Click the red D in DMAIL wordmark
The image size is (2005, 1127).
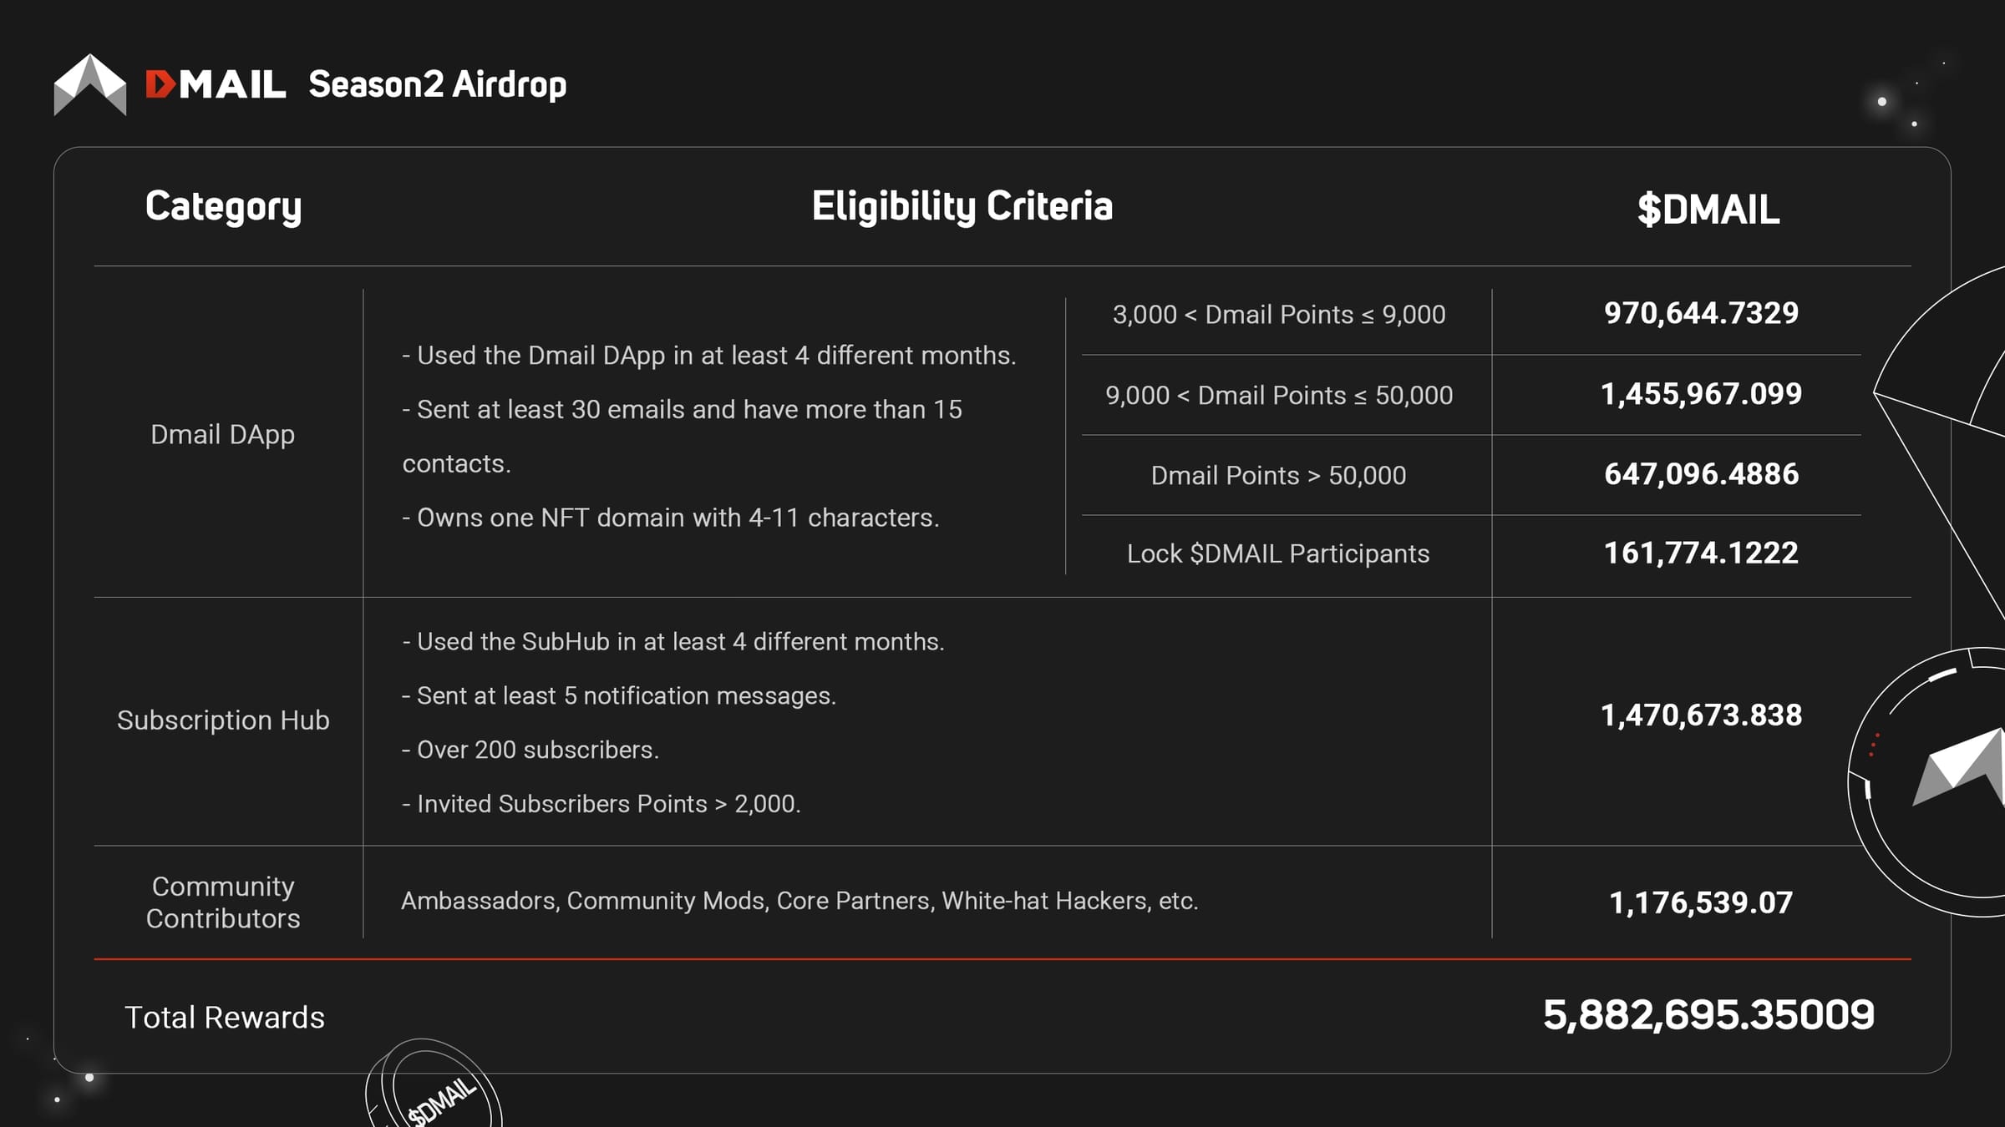[x=160, y=84]
